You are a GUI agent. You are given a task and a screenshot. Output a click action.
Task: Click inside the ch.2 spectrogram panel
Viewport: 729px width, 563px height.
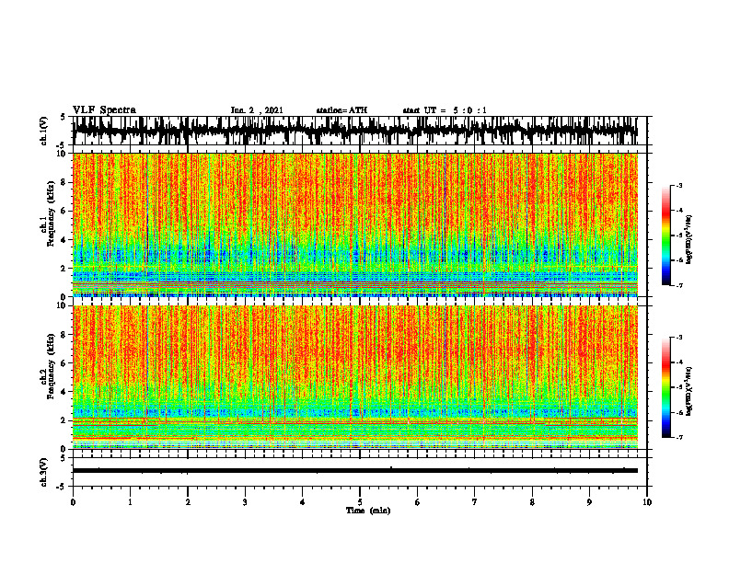[x=354, y=377]
